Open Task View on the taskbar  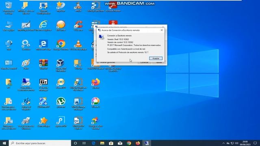[x=84, y=143]
